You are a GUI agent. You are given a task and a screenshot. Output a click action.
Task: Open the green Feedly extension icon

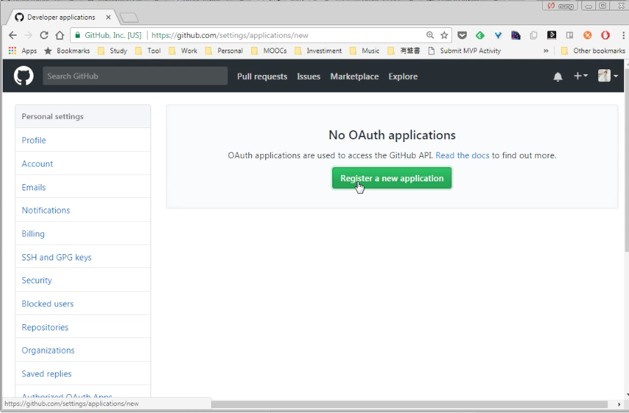[480, 35]
